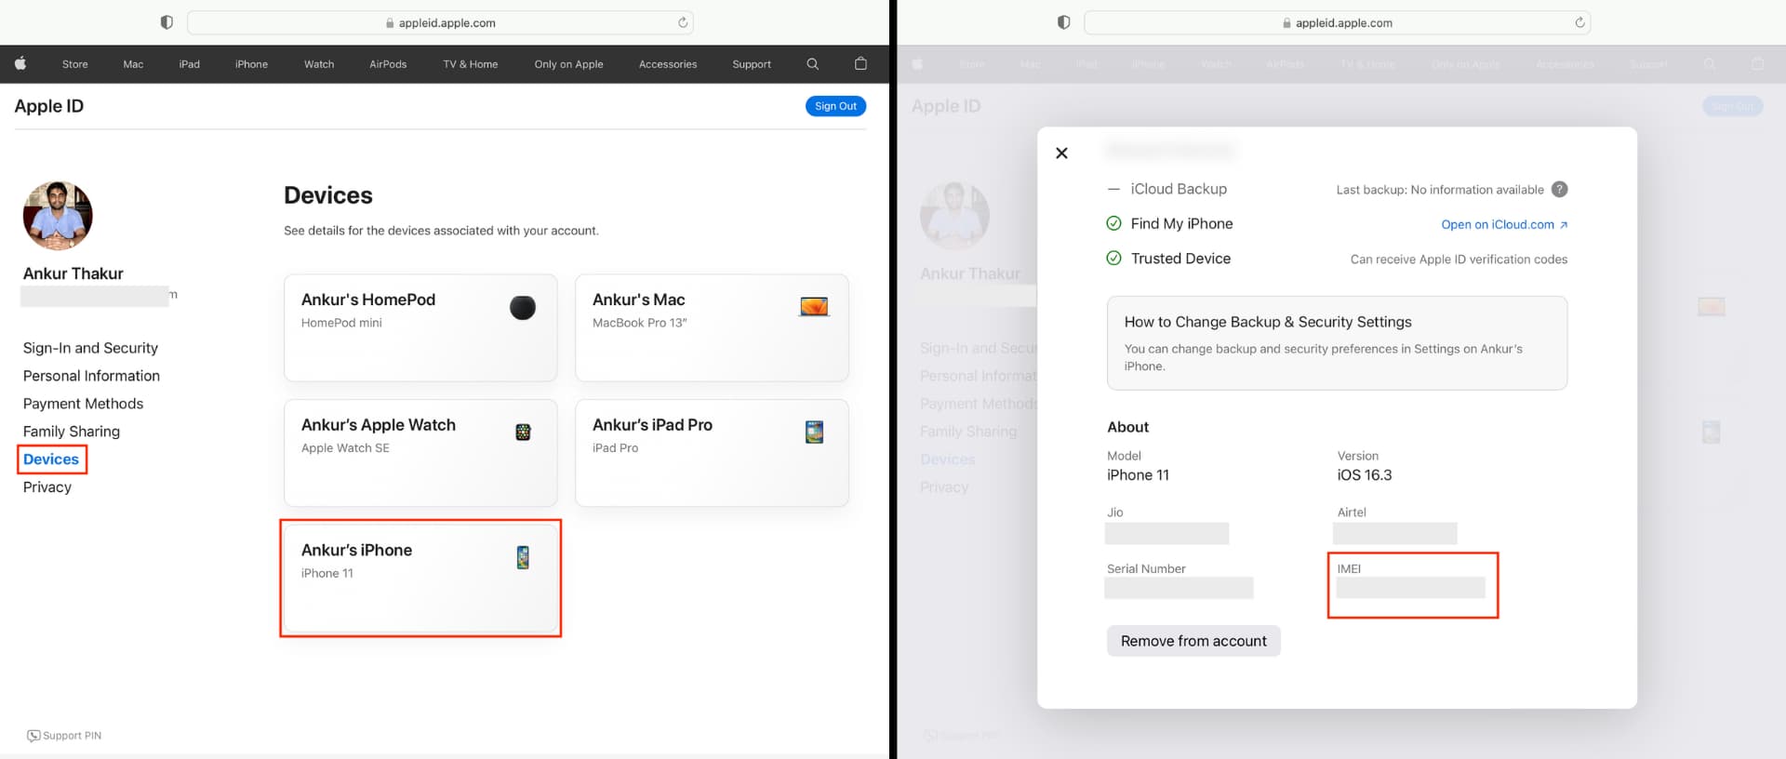Click the Airtel carrier label
This screenshot has width=1786, height=759.
[x=1352, y=513]
